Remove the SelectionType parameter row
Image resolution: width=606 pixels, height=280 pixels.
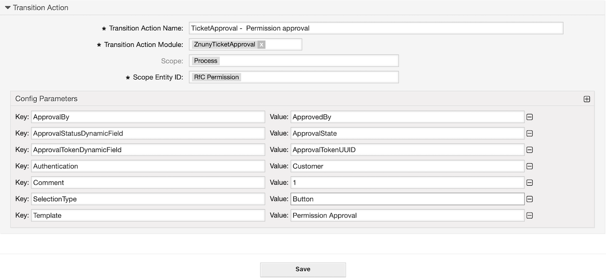529,199
